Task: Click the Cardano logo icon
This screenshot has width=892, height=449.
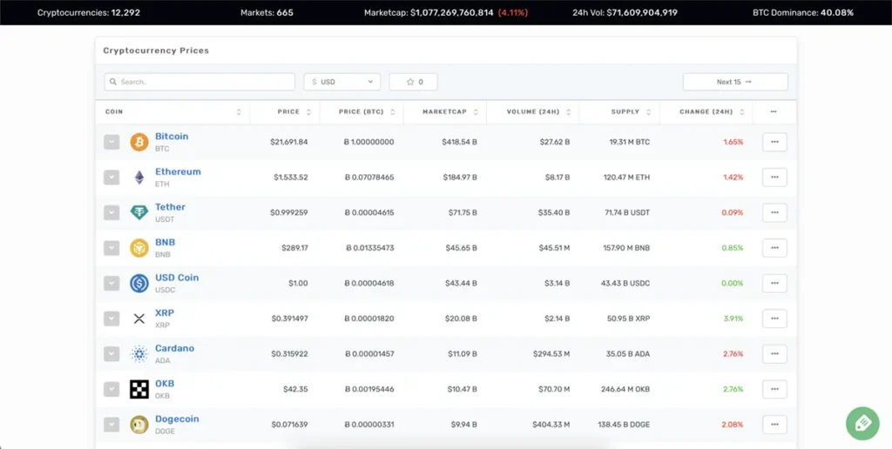Action: (x=139, y=354)
